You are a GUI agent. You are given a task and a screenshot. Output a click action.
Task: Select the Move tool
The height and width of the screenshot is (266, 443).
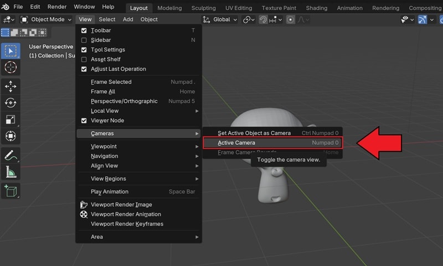tap(11, 87)
